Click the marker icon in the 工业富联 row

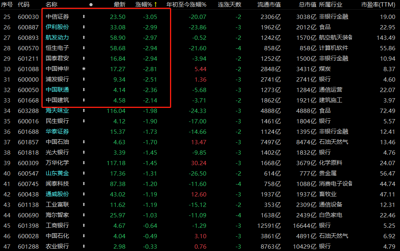tap(84, 205)
